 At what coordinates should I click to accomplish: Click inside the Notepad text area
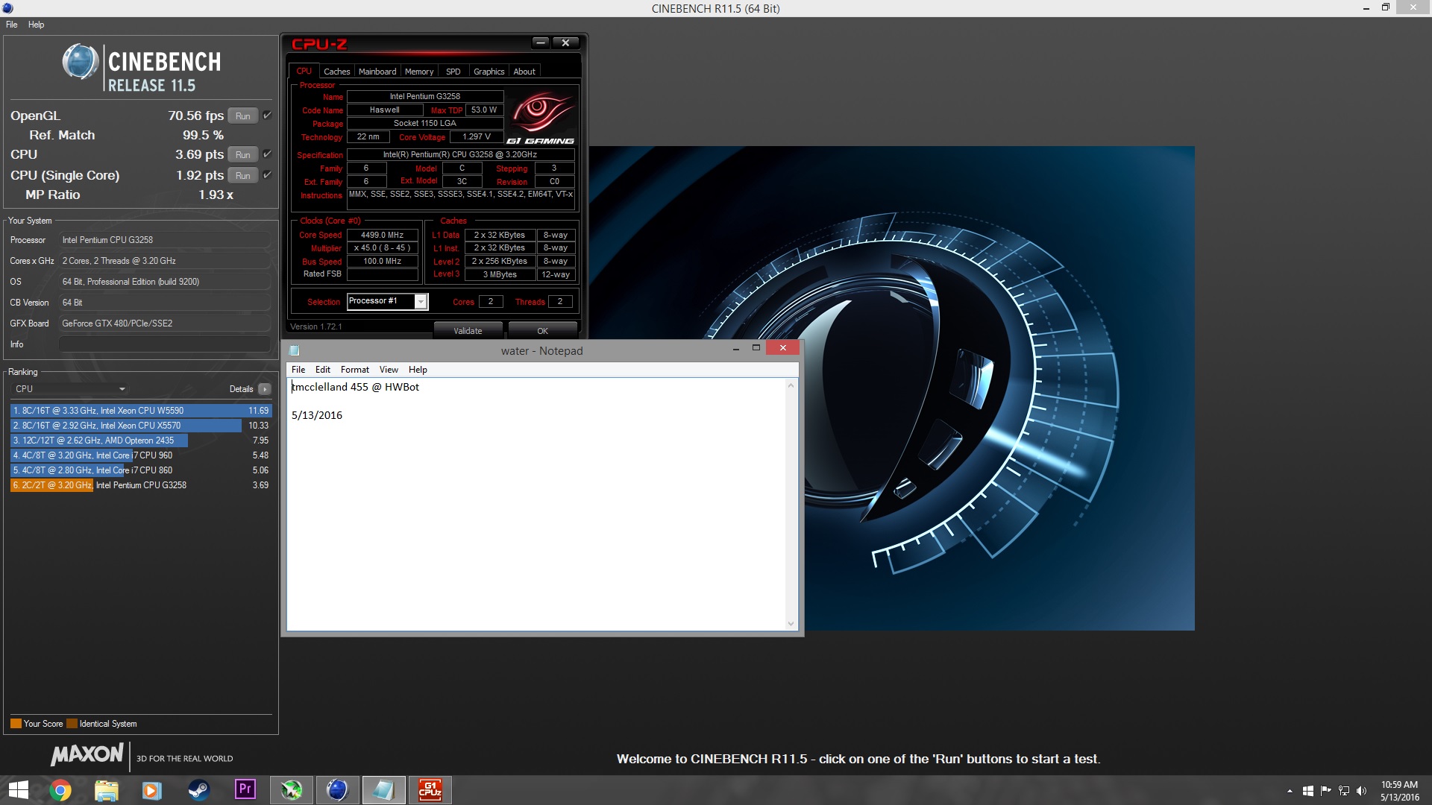coord(537,504)
